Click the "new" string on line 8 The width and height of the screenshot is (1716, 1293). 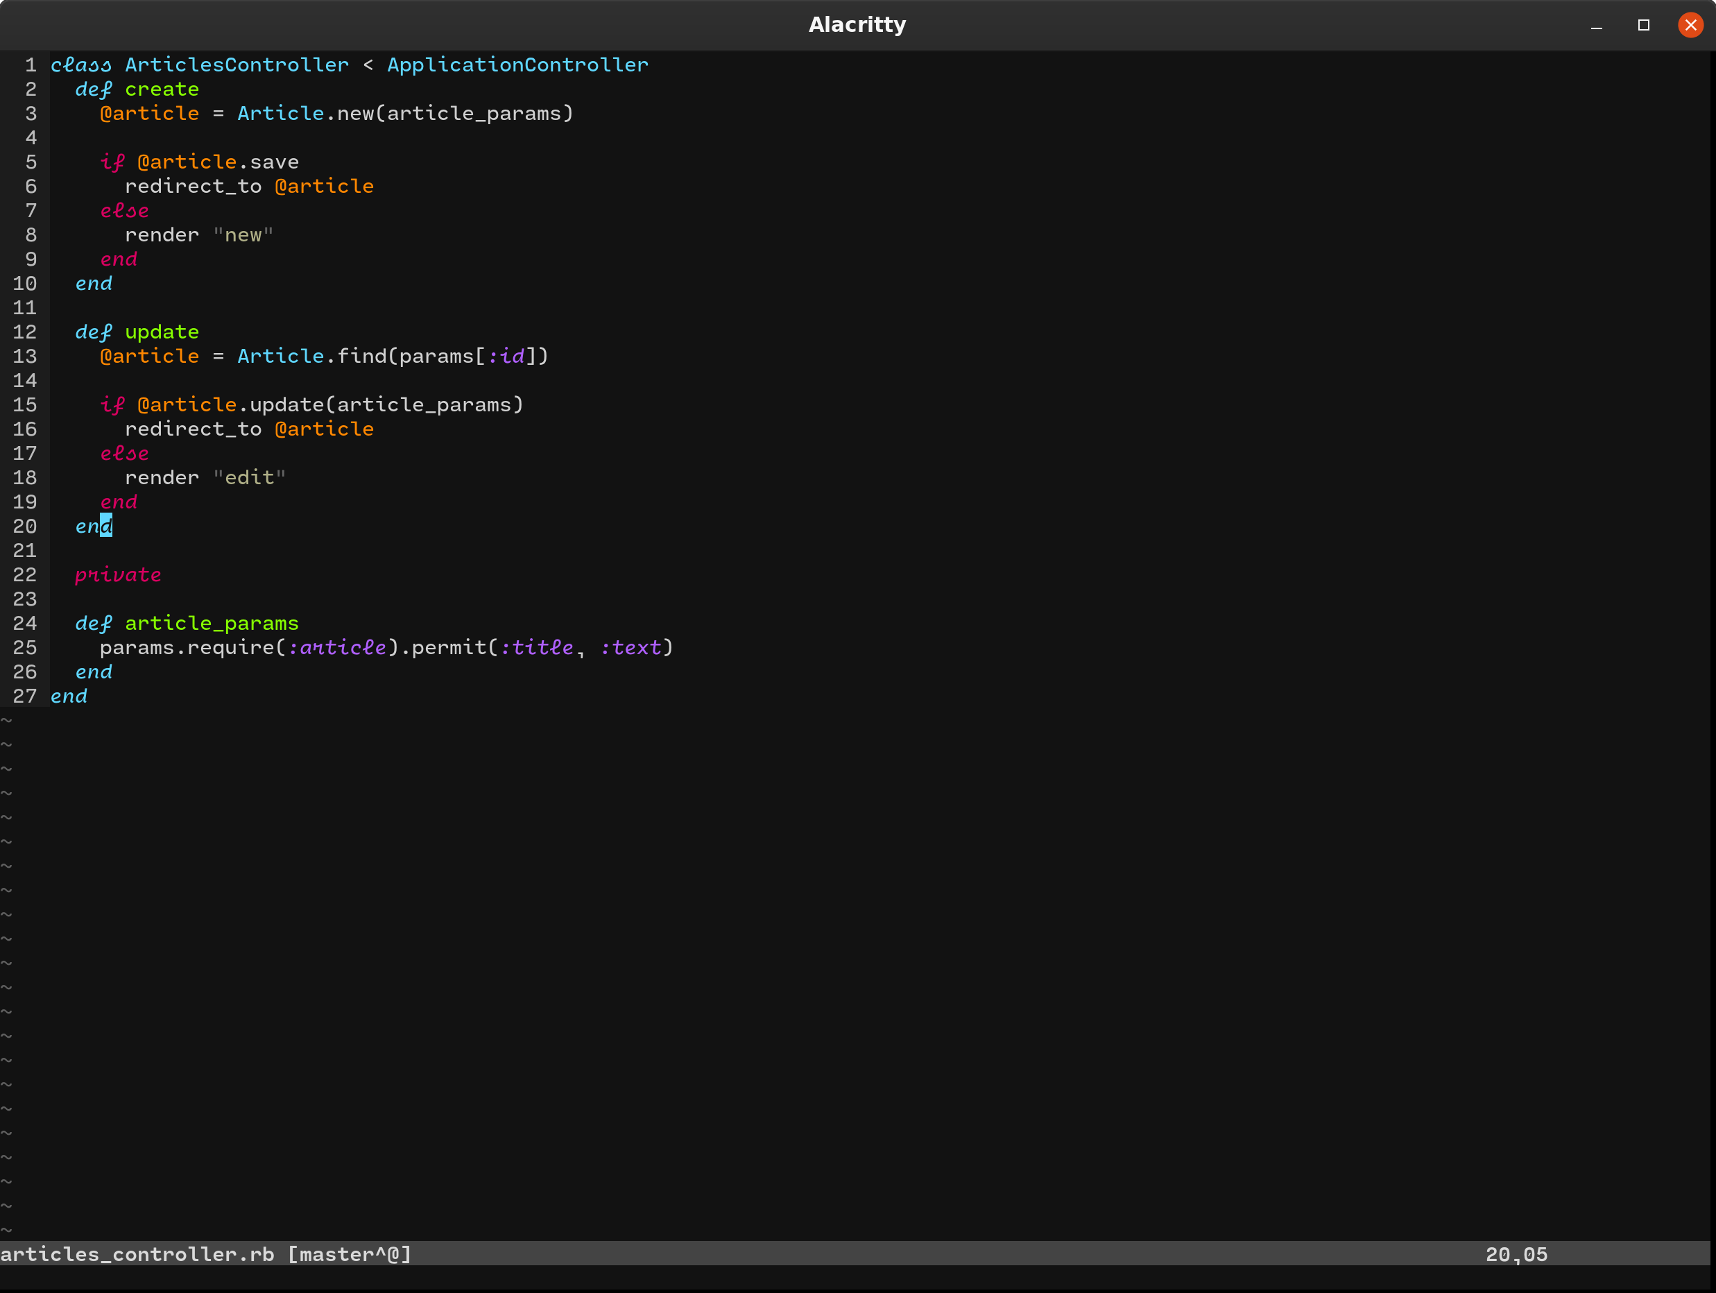[243, 235]
